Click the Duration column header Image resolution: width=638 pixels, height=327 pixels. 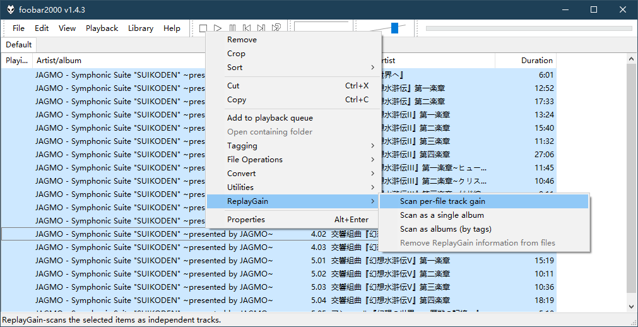click(x=536, y=61)
